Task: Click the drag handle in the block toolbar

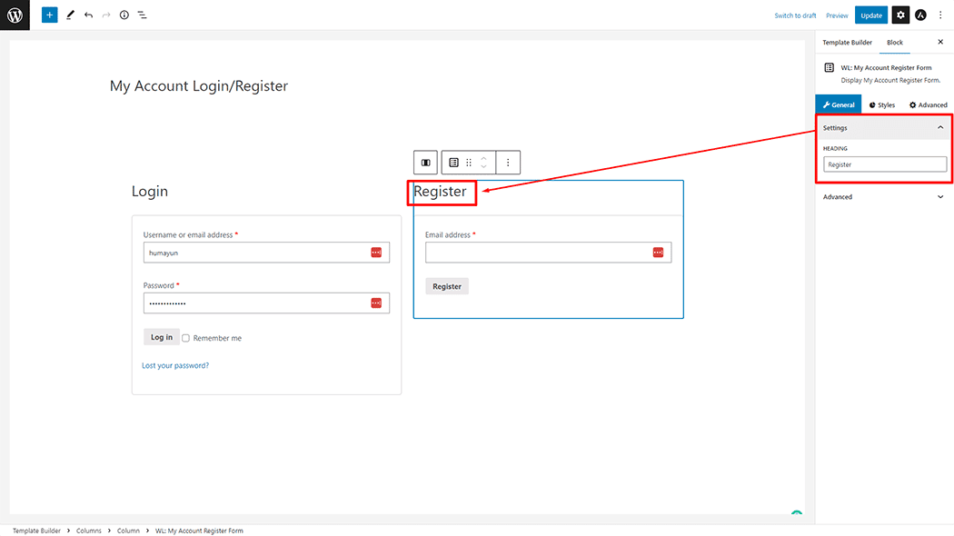Action: coord(468,162)
